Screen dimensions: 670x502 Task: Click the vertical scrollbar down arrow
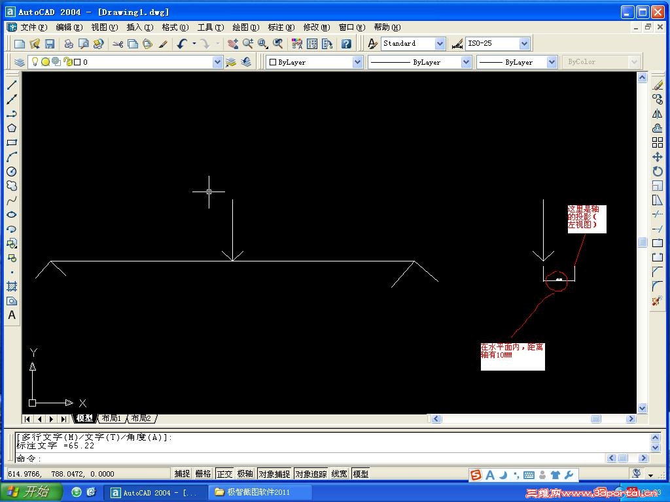642,408
